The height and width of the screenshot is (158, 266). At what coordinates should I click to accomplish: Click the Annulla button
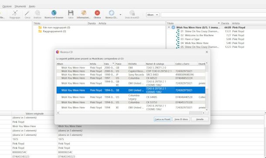point(200,119)
